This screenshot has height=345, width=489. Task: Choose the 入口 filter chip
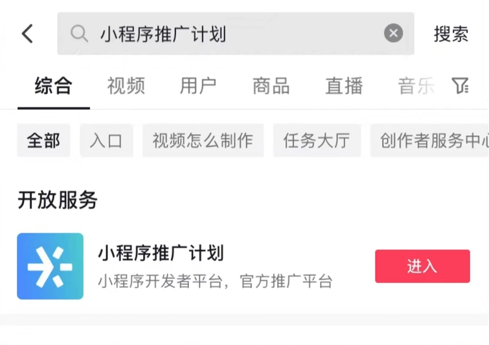(x=106, y=140)
